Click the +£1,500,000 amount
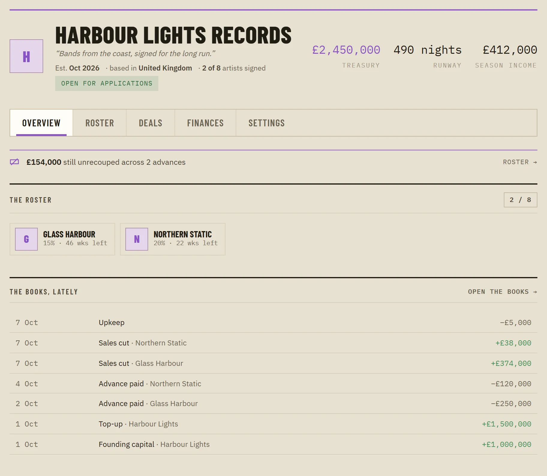Screen dimensions: 547x476 click(507, 424)
